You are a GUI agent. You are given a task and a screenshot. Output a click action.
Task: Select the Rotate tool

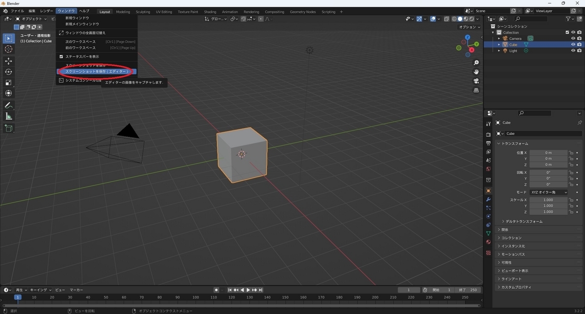(9, 72)
